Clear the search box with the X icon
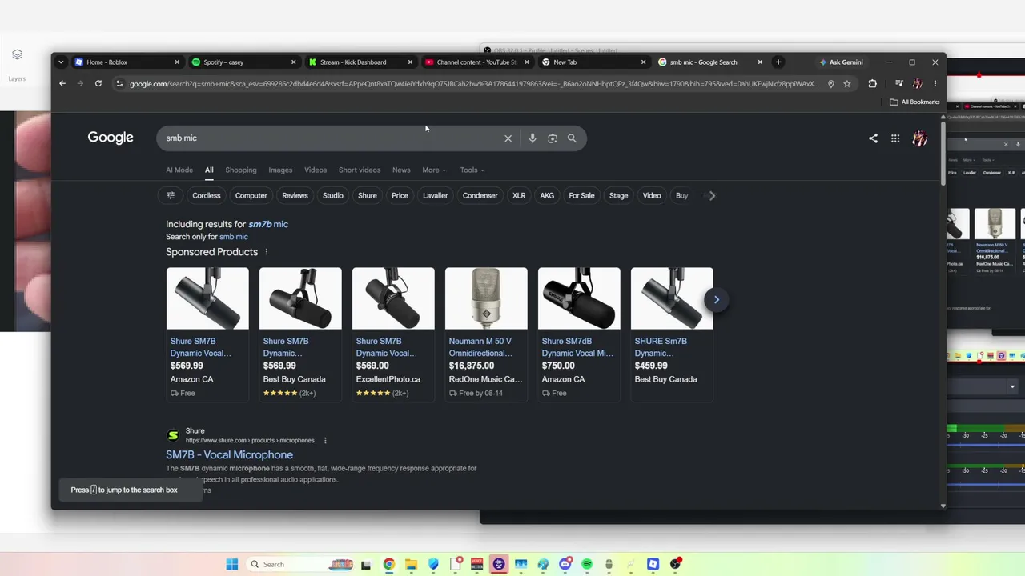1025x576 pixels. click(508, 138)
